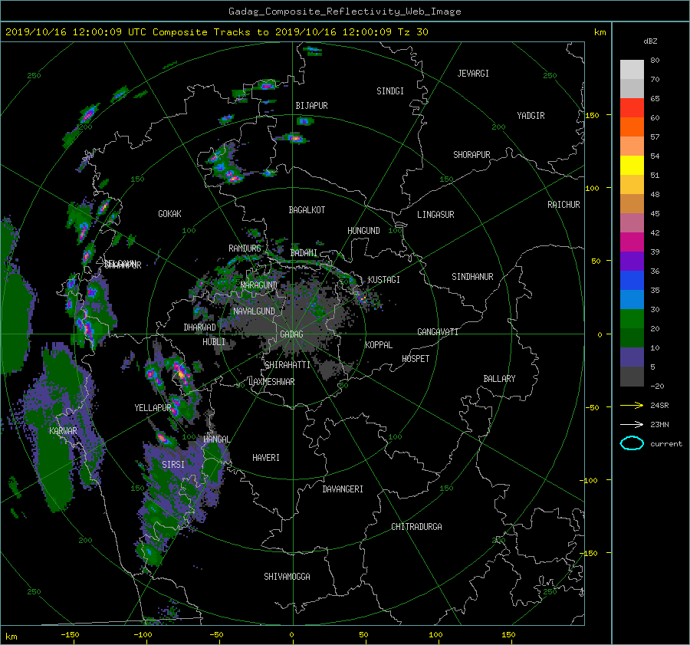Click the SHIRAHATTI city label

(287, 365)
